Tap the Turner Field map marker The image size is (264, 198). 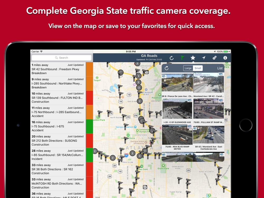coord(142,166)
